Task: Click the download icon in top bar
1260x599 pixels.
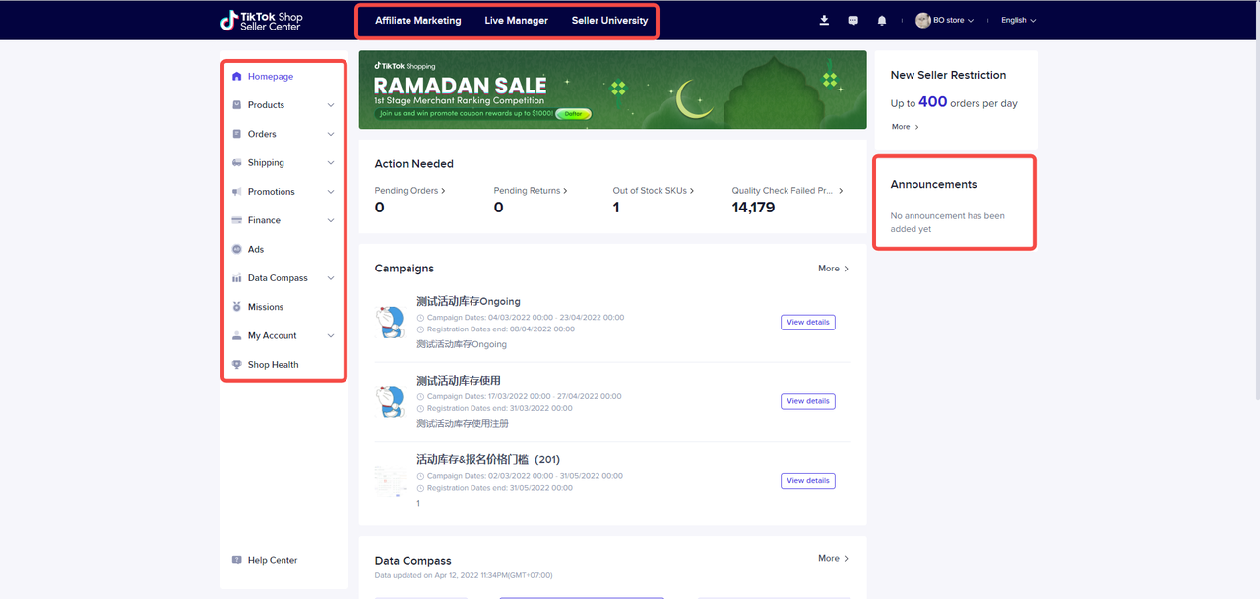Action: pyautogui.click(x=824, y=20)
